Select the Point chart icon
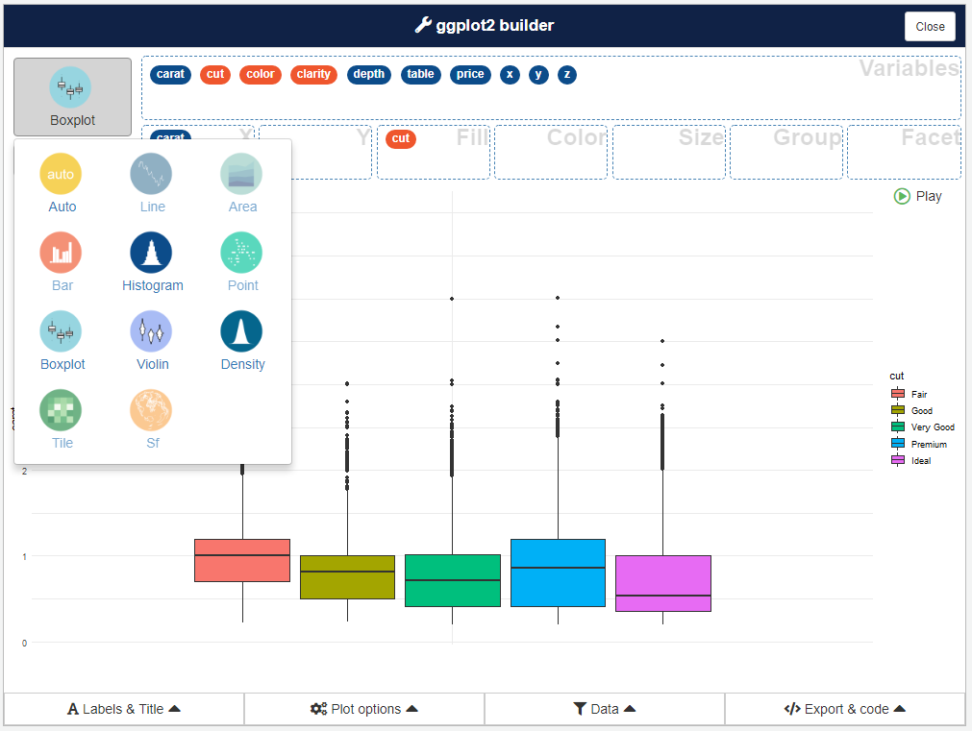972x731 pixels. tap(242, 254)
